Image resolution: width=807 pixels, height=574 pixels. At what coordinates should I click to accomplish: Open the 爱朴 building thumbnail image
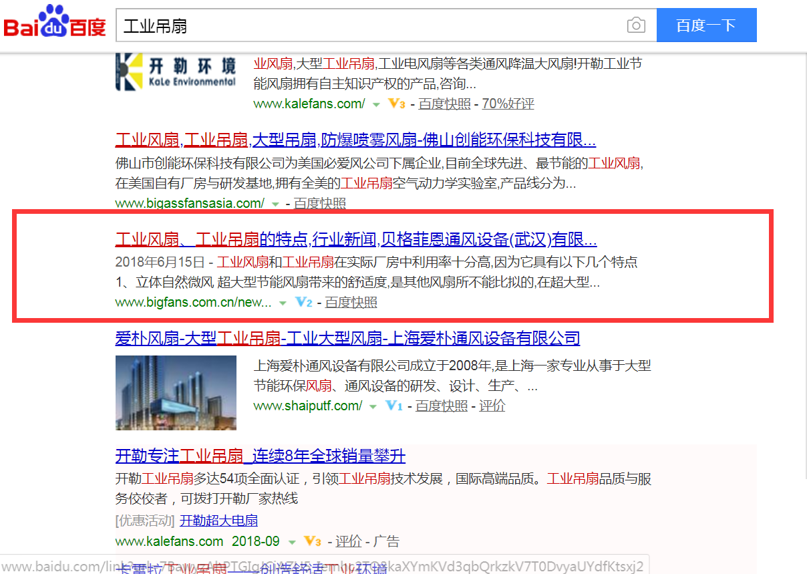pos(176,392)
